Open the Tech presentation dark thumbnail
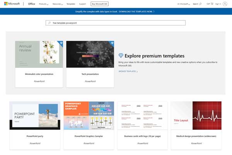 (x=90, y=54)
